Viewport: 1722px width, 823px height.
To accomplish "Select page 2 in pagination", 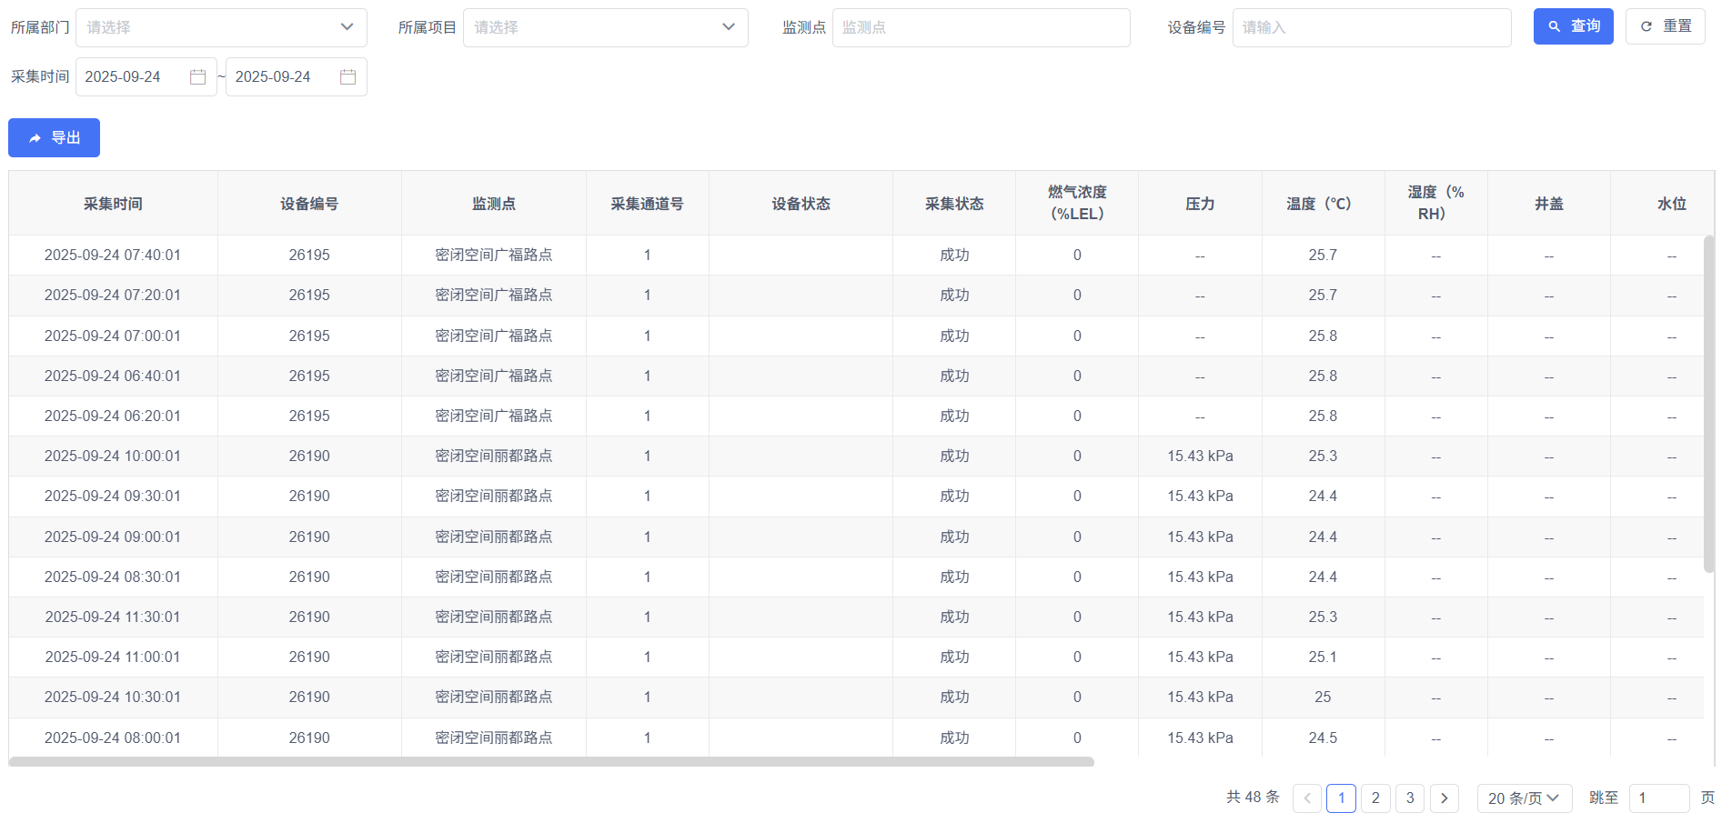I will 1375,798.
